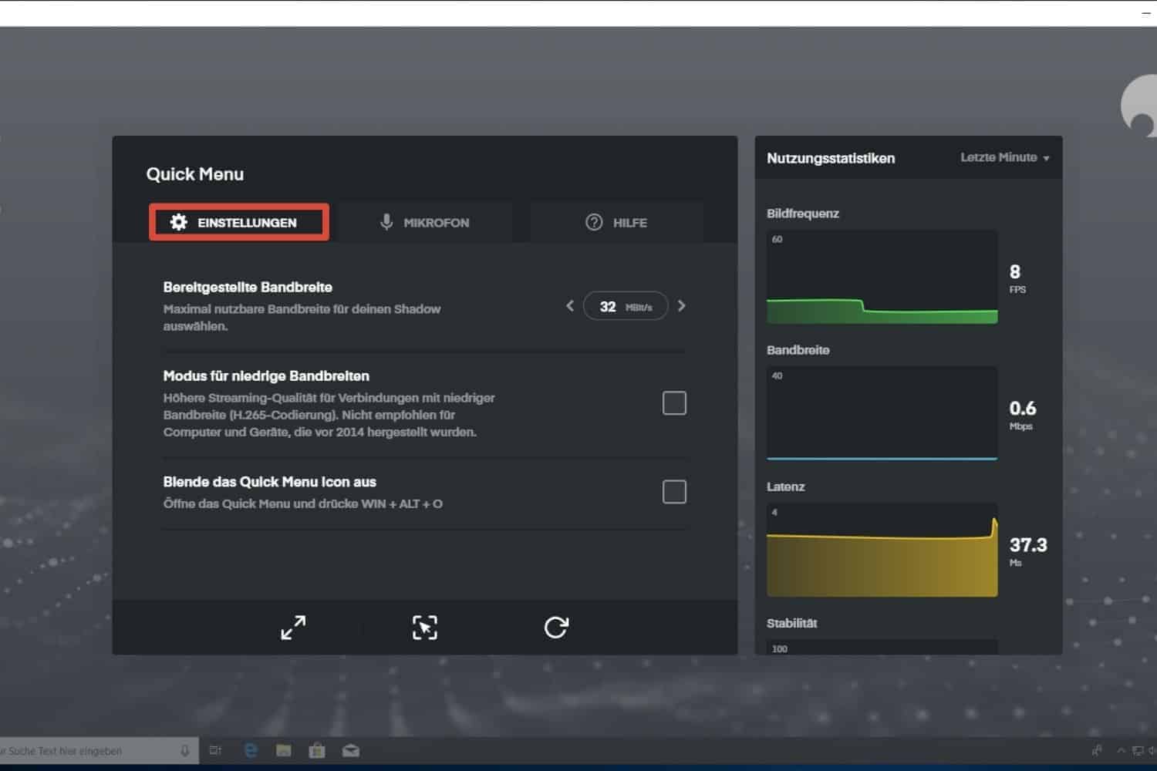The image size is (1157, 771).
Task: Show hidden system tray icons
Action: [1121, 750]
